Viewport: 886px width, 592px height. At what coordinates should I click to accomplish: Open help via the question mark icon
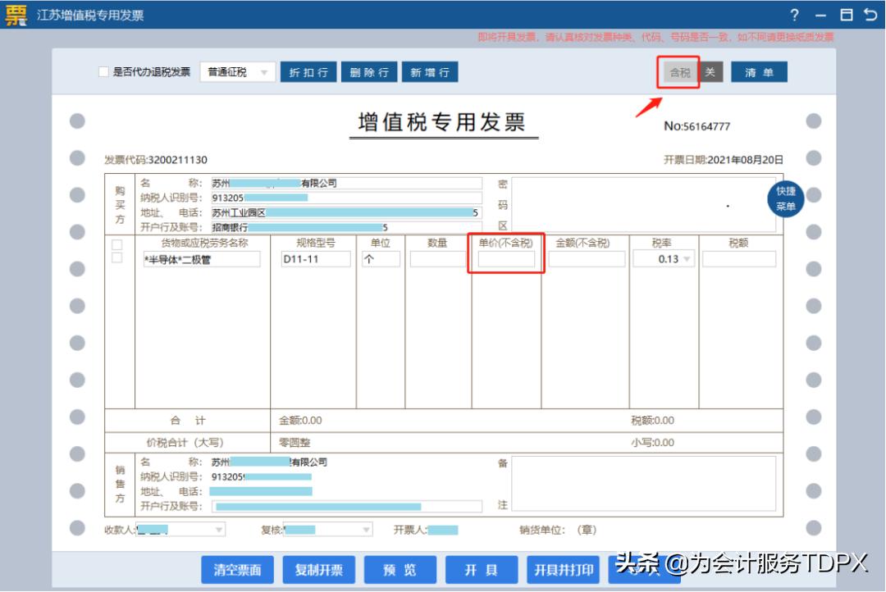[794, 15]
